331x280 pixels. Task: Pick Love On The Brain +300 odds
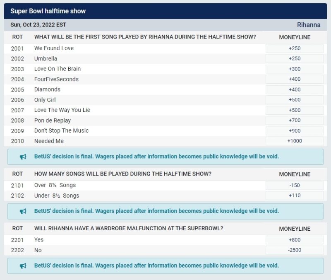tap(295, 69)
